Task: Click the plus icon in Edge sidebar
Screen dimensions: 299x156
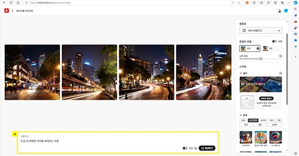Action: [x=295, y=57]
